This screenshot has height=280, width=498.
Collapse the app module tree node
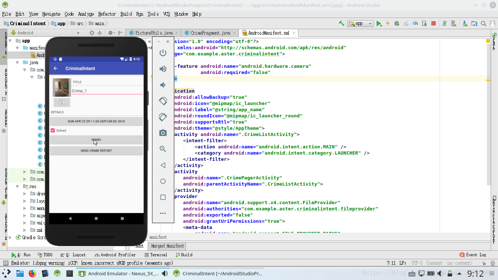pos(11,41)
